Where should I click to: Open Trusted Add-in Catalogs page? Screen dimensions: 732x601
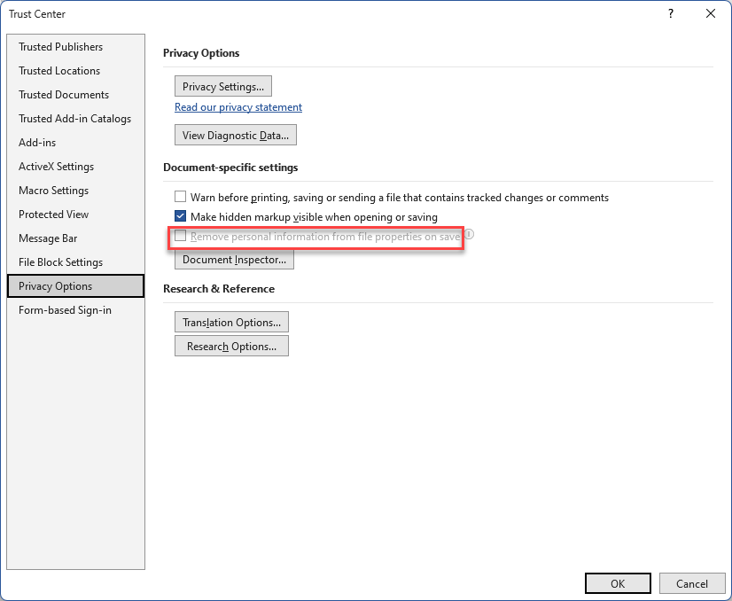click(x=75, y=119)
